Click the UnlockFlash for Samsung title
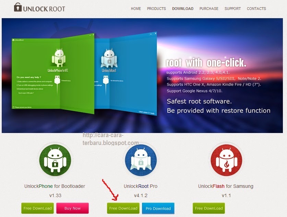This screenshot has width=287, height=217. pyautogui.click(x=226, y=186)
